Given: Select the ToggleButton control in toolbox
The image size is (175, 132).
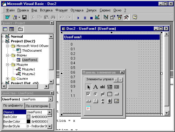Looking at the screenshot, I should pyautogui.click(x=102, y=94).
